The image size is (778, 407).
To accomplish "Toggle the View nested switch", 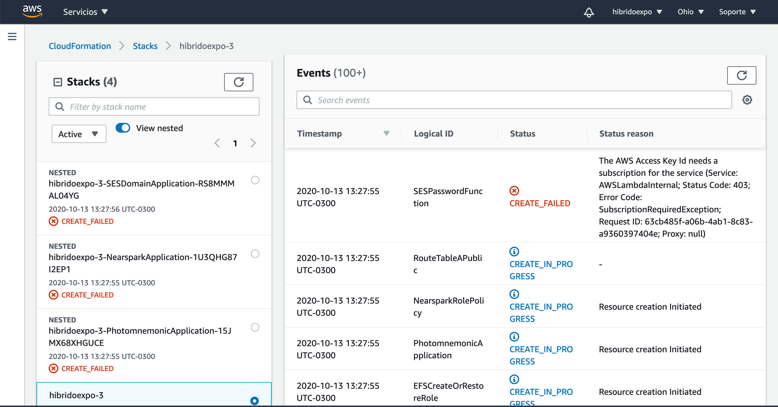I will [x=123, y=128].
